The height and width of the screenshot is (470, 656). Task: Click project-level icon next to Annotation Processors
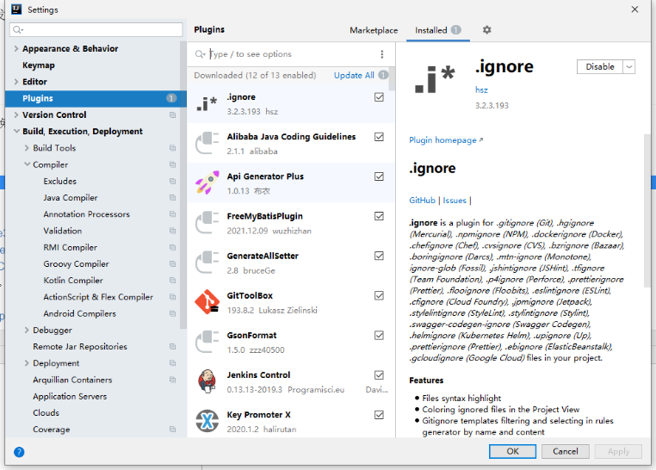(x=172, y=214)
